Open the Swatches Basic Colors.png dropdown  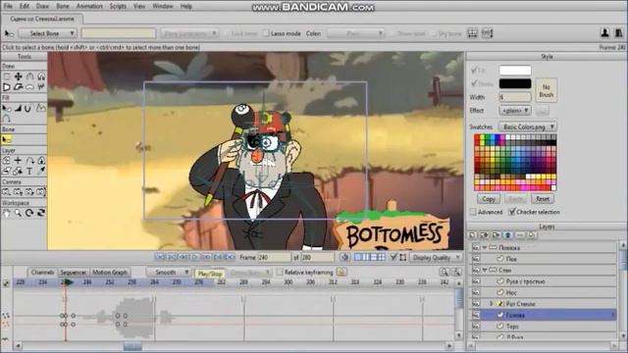(528, 126)
